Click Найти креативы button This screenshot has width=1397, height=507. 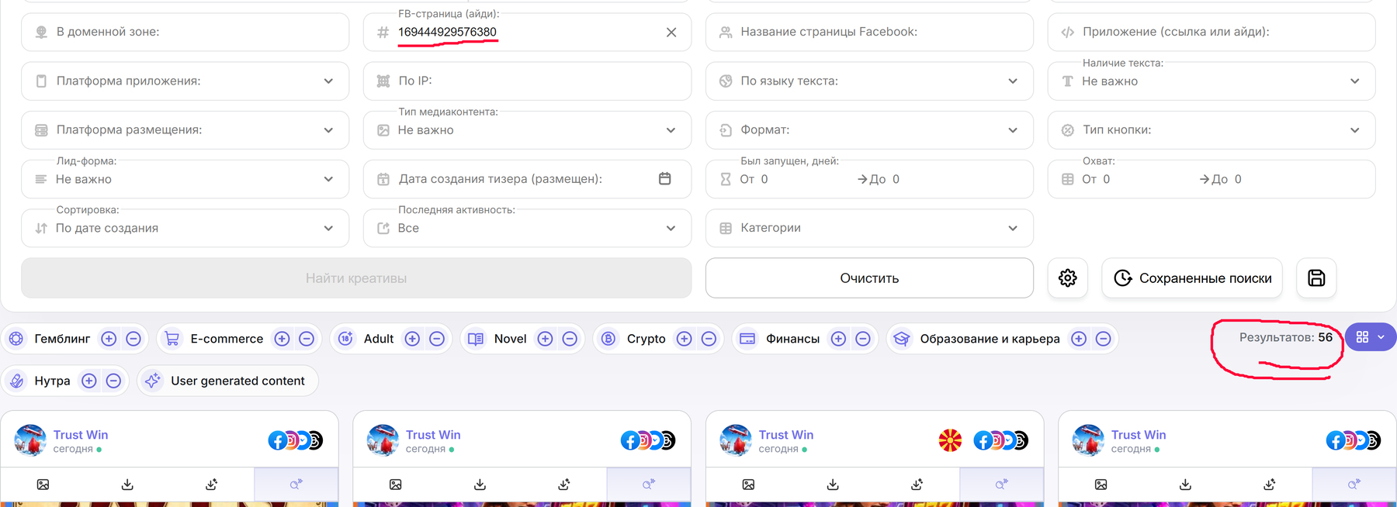pos(356,278)
